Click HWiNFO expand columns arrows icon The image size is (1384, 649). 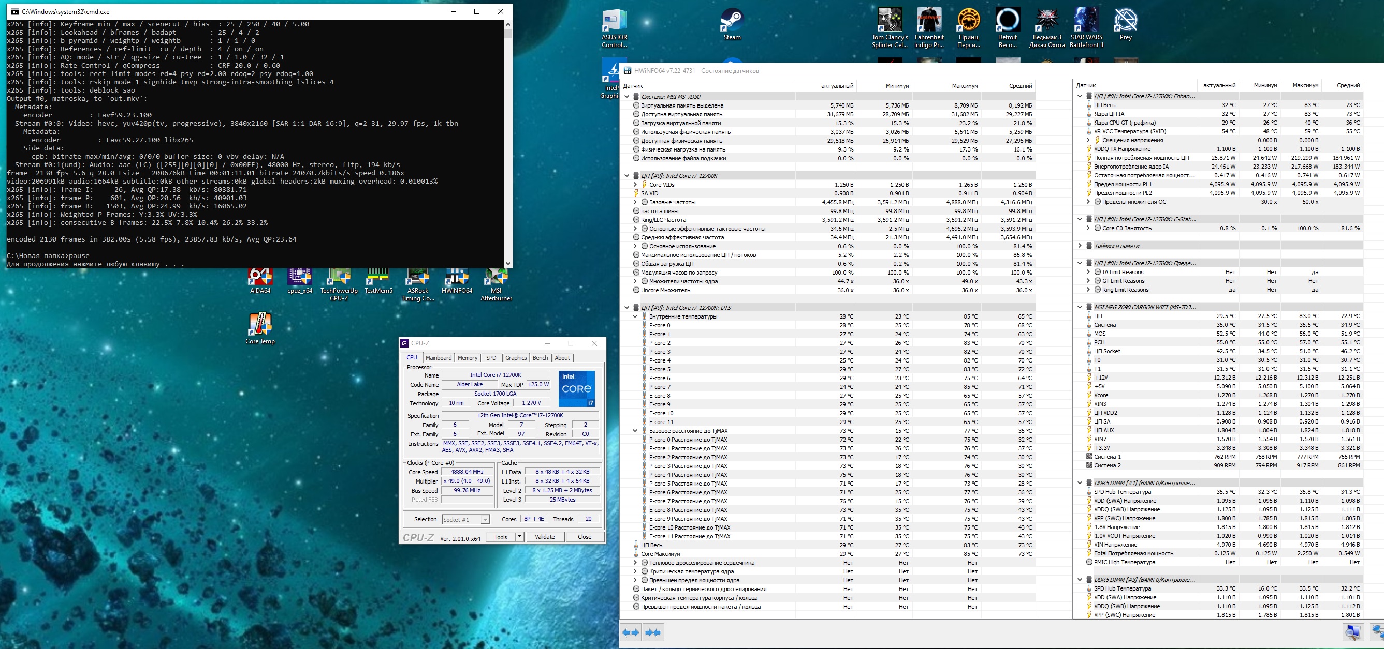point(631,632)
